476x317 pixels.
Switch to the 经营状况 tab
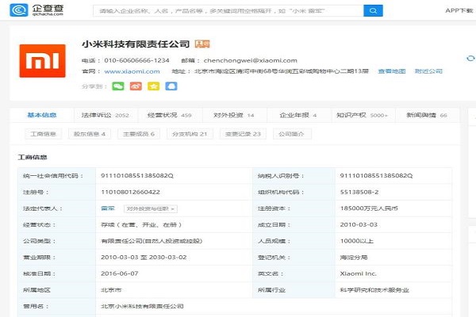pos(169,115)
